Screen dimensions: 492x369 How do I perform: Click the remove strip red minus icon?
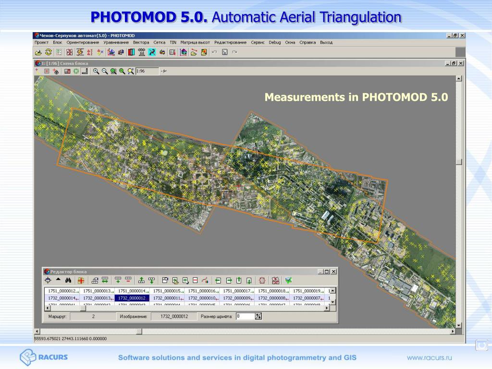point(128,280)
